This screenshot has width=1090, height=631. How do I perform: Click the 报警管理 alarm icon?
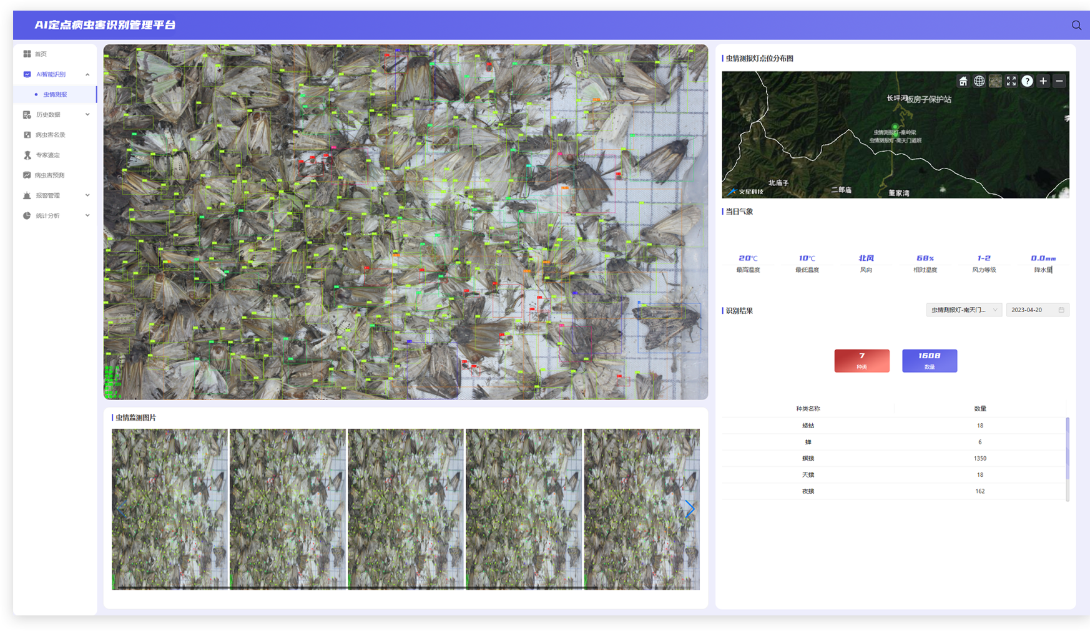27,195
